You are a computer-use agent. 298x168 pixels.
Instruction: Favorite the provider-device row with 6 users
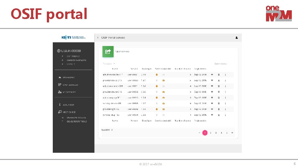click(212, 80)
